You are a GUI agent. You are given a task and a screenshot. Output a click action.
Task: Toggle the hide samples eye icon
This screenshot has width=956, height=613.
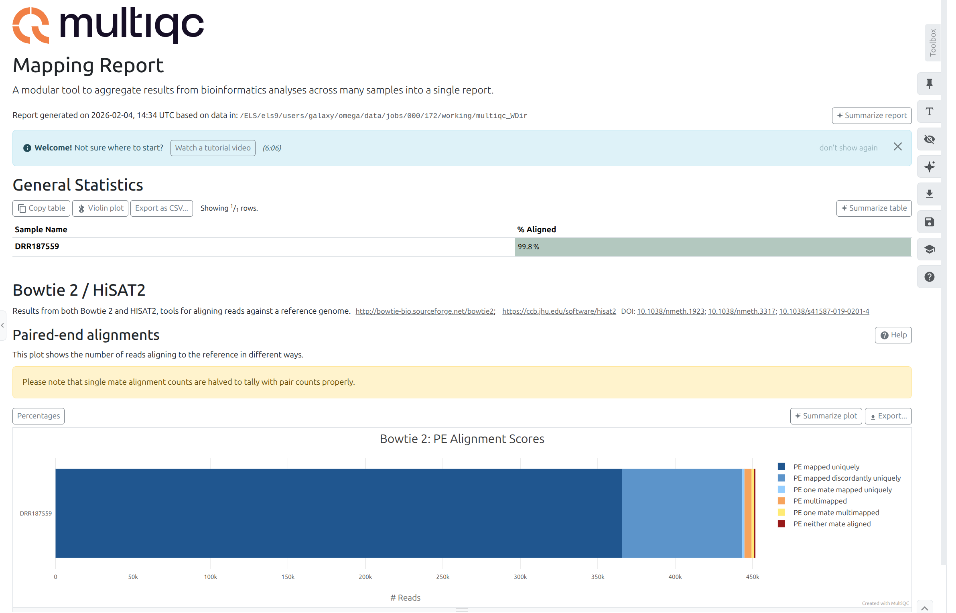tap(929, 139)
